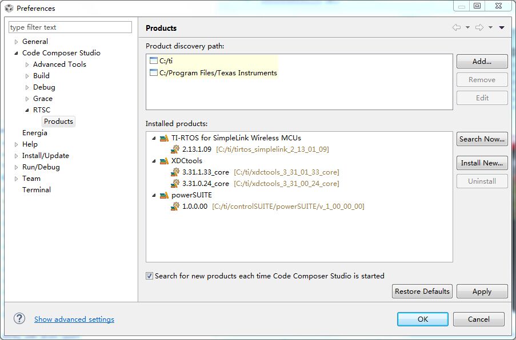Open the preferences view menu triangle

(x=502, y=28)
